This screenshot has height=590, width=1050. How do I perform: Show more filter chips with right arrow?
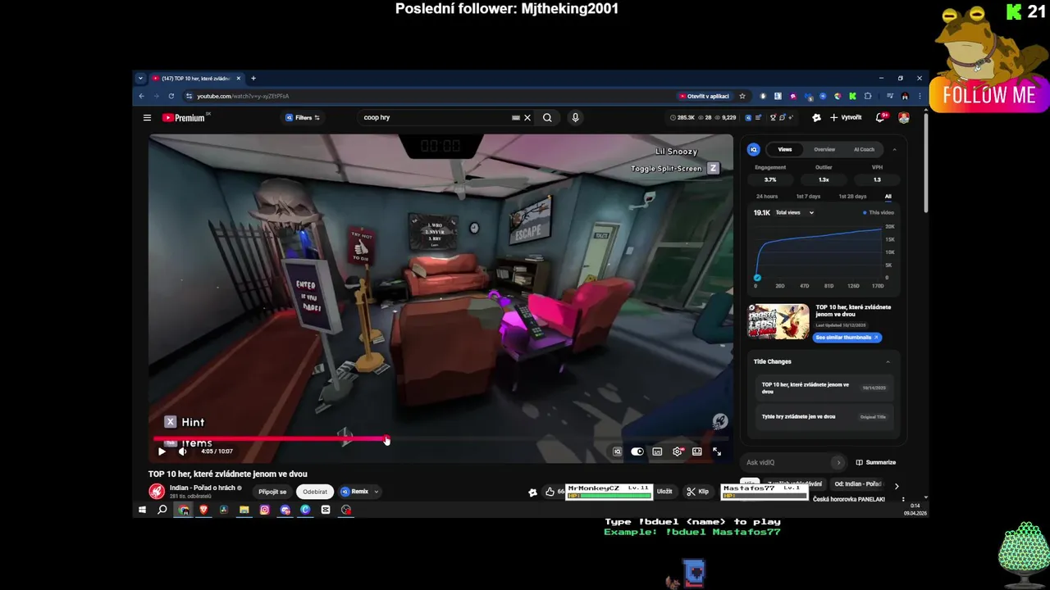pos(896,486)
